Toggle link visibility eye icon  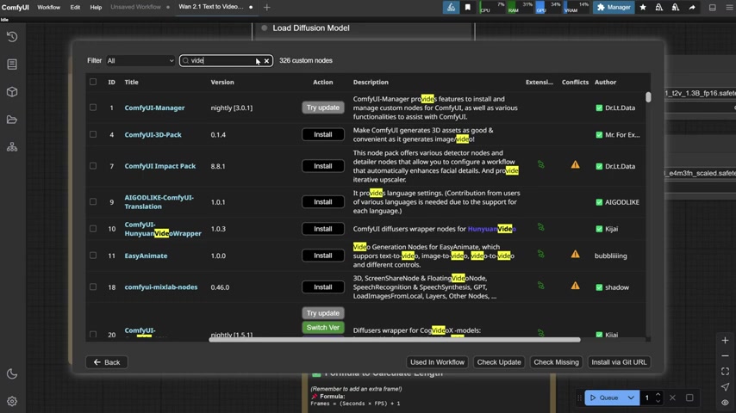click(x=725, y=402)
